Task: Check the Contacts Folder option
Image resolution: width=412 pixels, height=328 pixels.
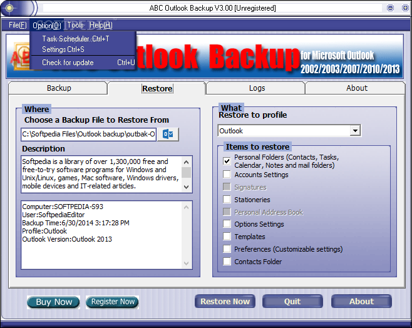Action: click(227, 261)
